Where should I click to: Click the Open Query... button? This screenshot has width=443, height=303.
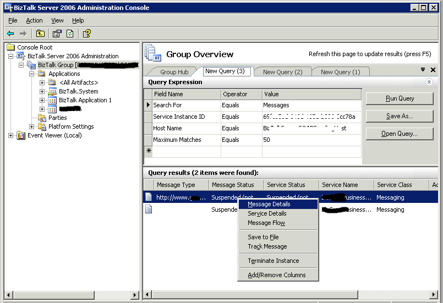point(400,134)
